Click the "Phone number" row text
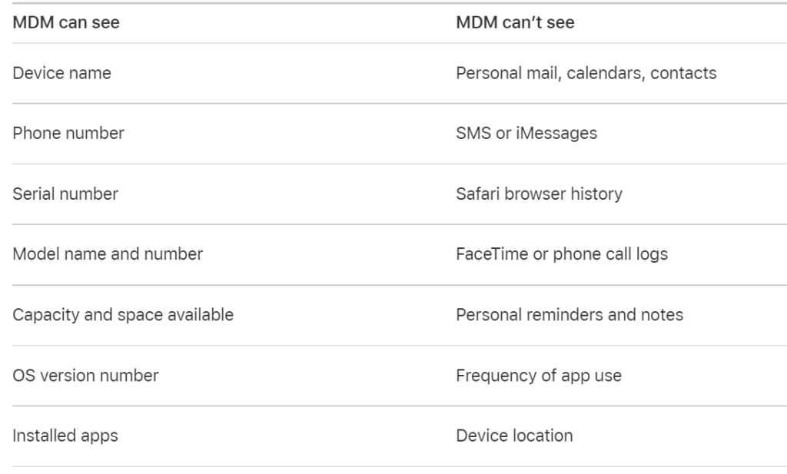 [68, 133]
